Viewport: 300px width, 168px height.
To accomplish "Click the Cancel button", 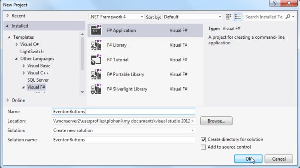I will [279, 159].
